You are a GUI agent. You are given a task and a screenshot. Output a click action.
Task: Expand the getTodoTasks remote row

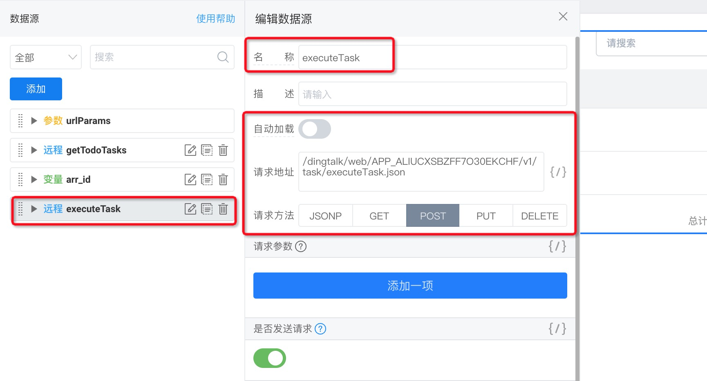pyautogui.click(x=34, y=150)
